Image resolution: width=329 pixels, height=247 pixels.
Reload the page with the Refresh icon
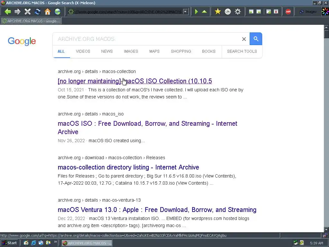click(x=38, y=12)
